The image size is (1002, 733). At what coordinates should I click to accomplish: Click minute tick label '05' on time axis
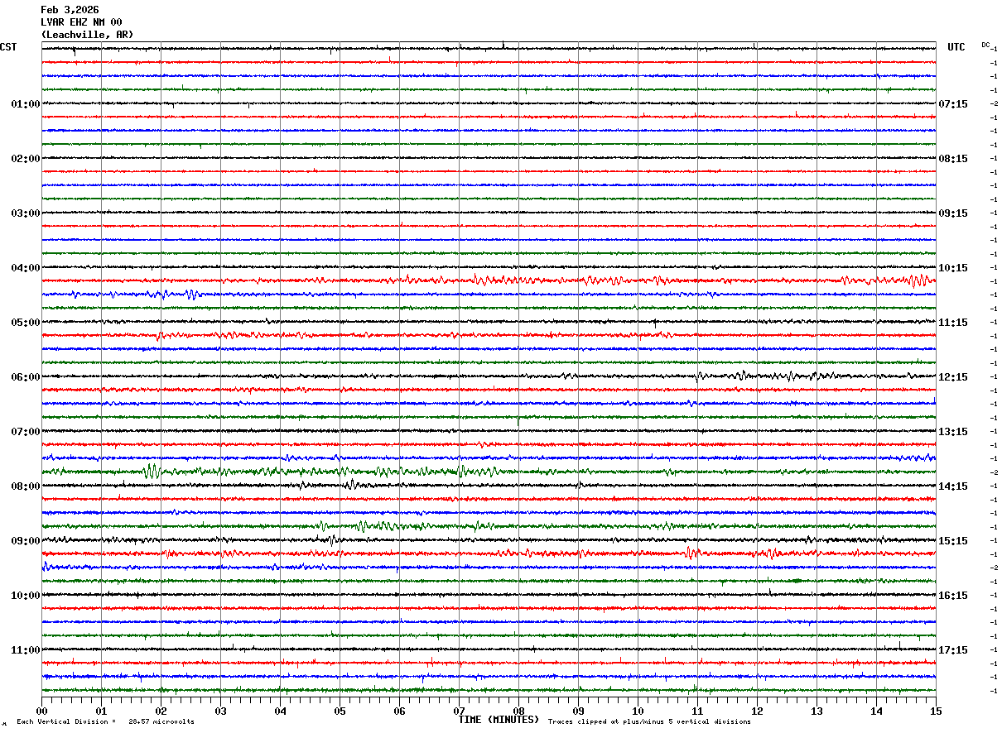(340, 711)
